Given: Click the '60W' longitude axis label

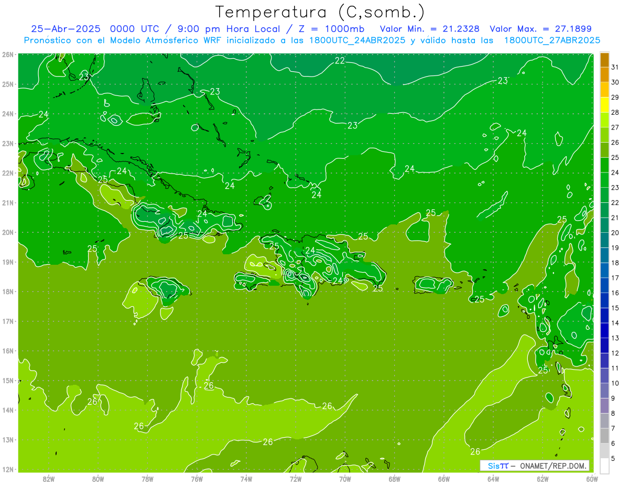Looking at the screenshot, I should point(592,479).
